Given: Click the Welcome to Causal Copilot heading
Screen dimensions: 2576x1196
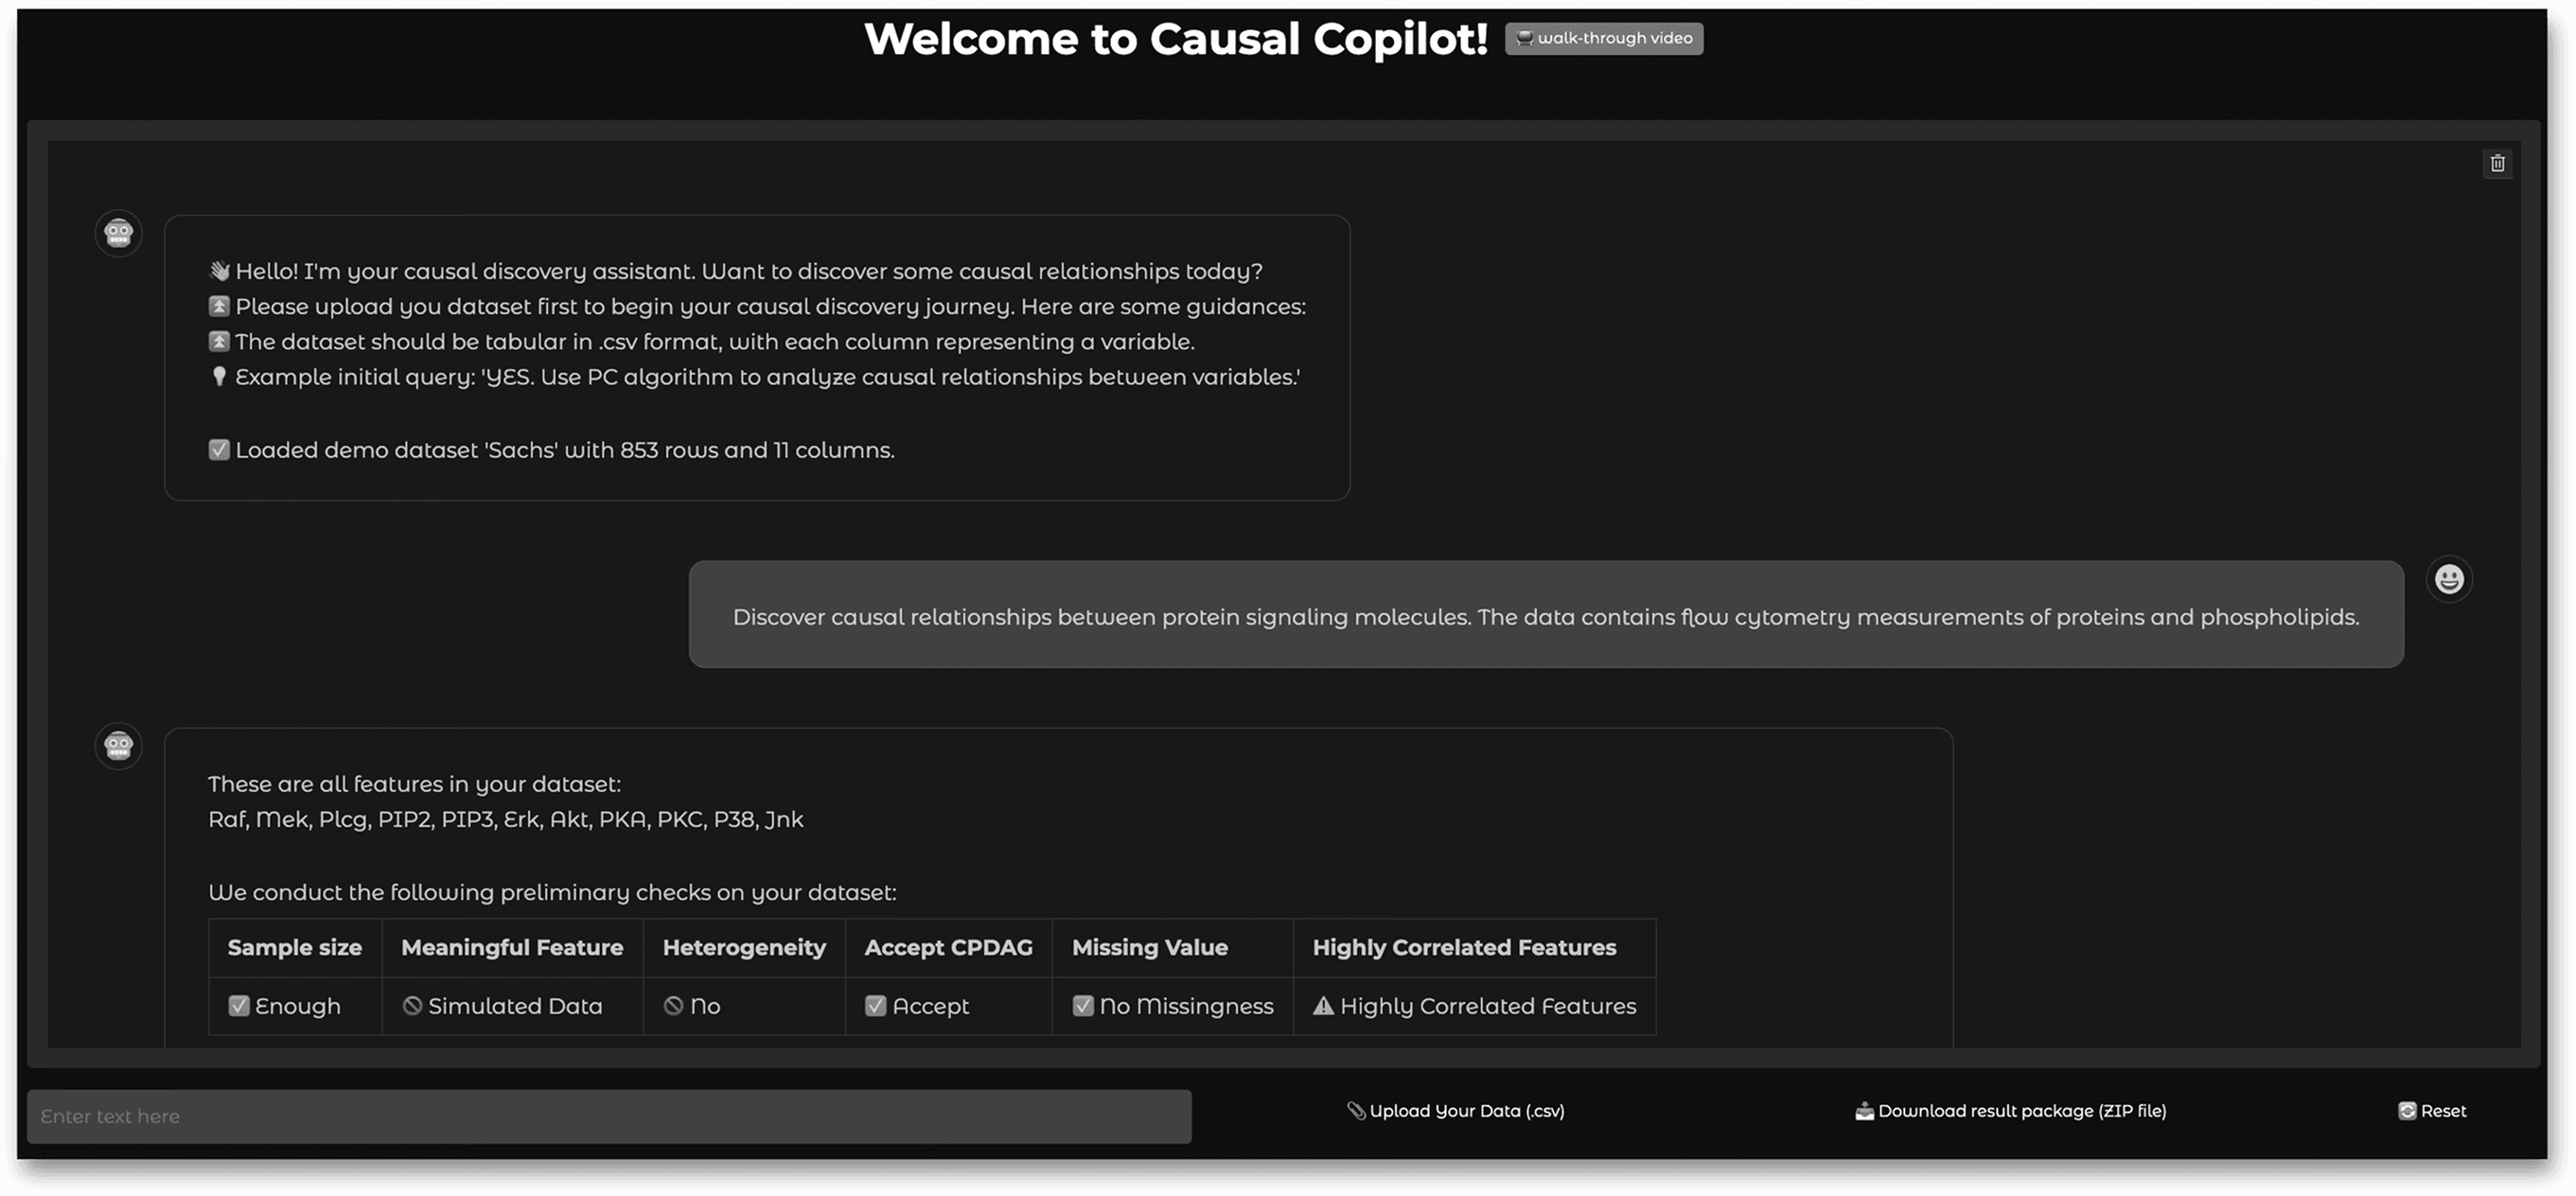Looking at the screenshot, I should [x=1176, y=39].
